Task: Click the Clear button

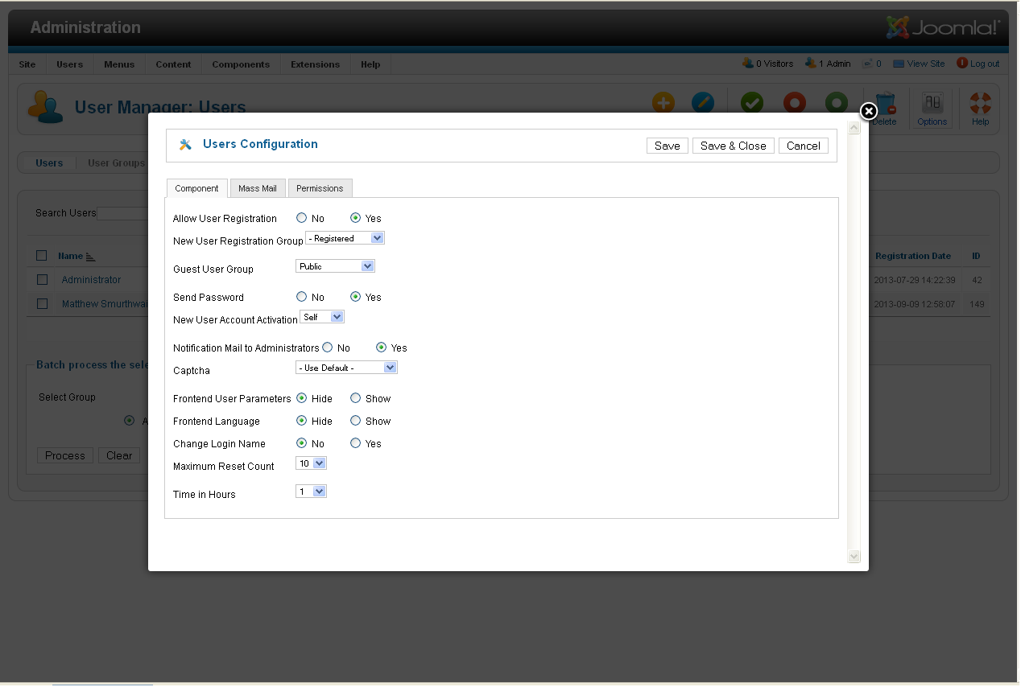Action: [119, 455]
